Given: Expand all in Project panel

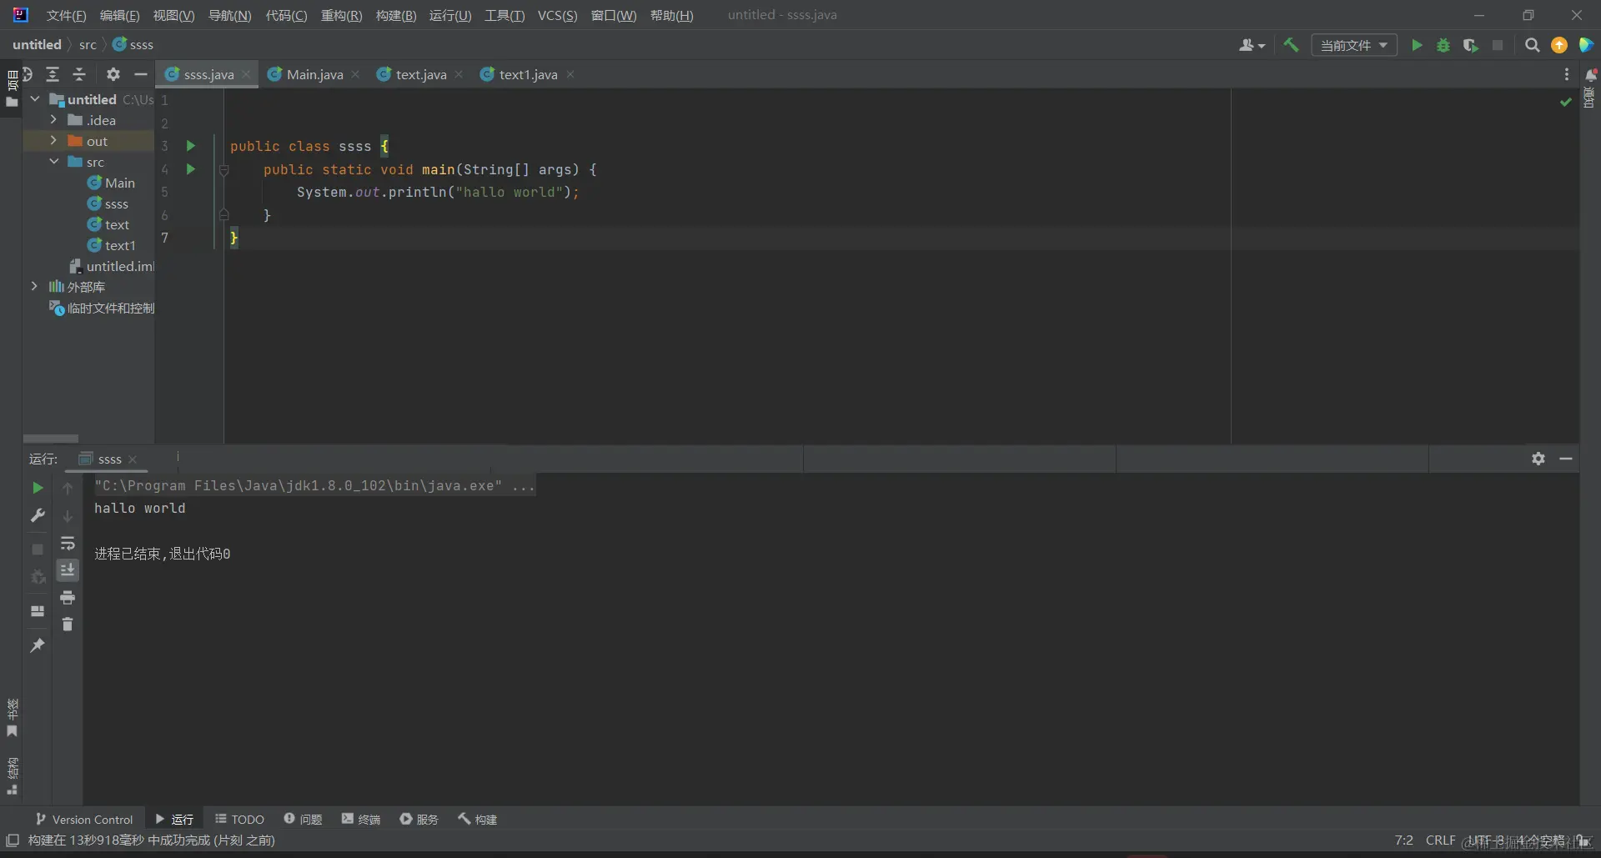Looking at the screenshot, I should (53, 74).
